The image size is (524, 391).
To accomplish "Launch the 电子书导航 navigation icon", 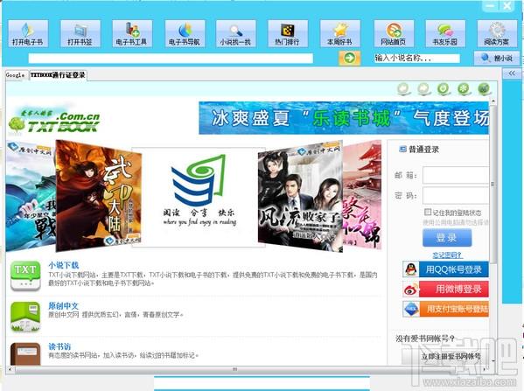I will (x=185, y=33).
